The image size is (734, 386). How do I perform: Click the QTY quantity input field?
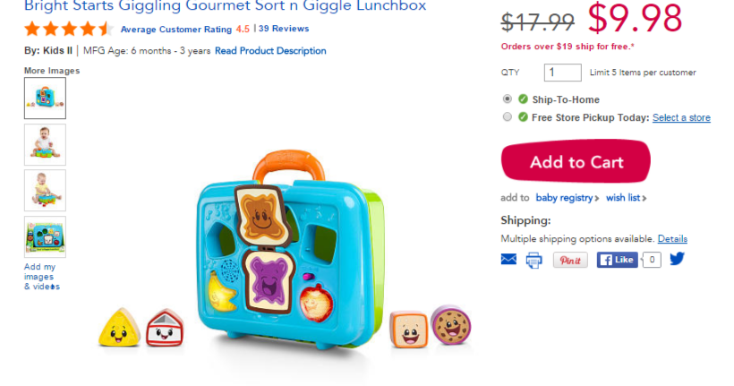pyautogui.click(x=563, y=73)
